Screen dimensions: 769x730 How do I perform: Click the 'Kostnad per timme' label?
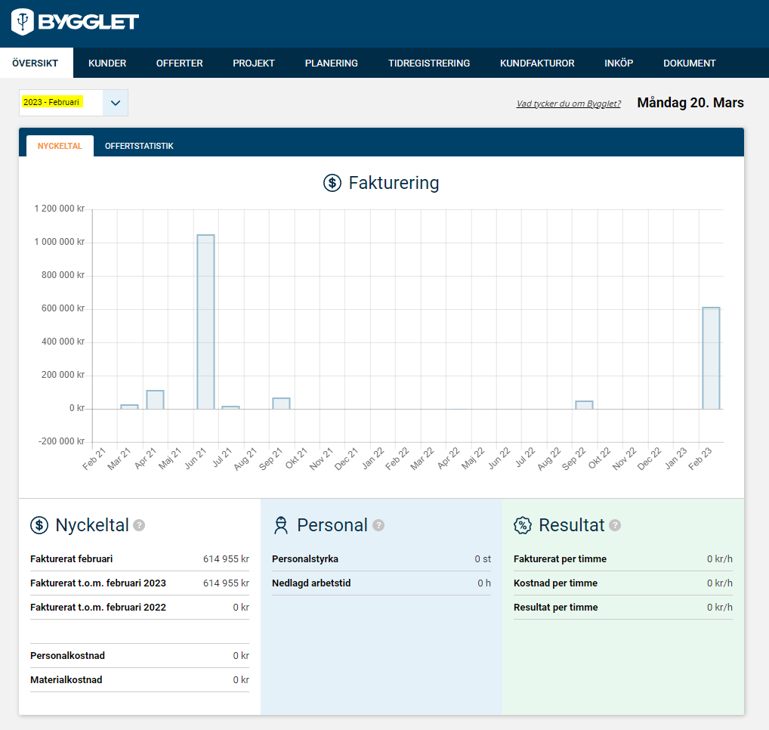point(556,583)
